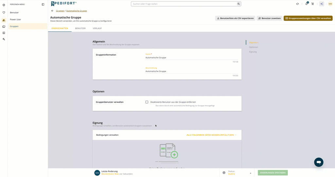335x177 pixels.
Task: Click the status info icon
Action: 224,173
